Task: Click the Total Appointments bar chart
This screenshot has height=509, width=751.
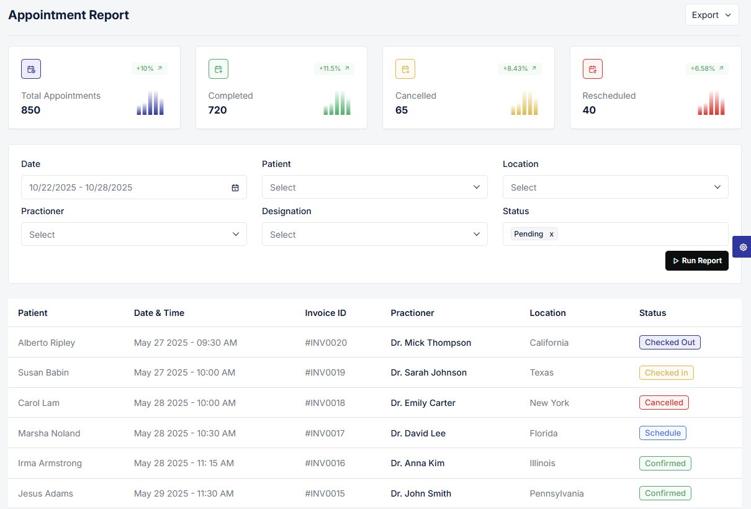Action: click(150, 102)
